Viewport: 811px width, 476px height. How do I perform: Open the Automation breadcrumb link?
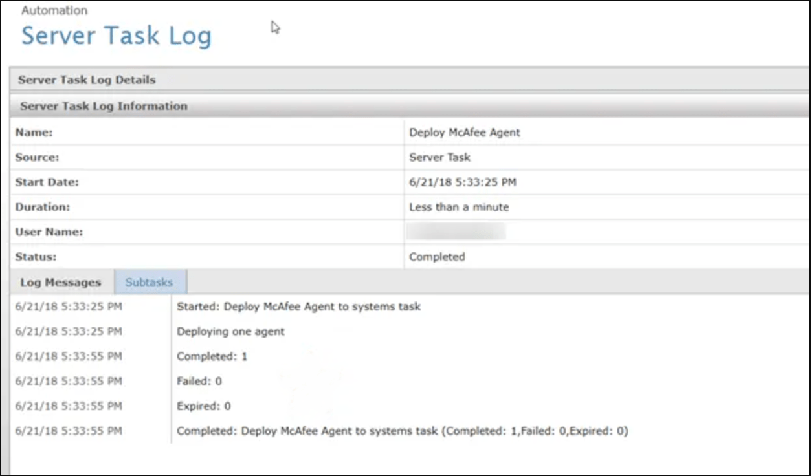click(x=54, y=10)
